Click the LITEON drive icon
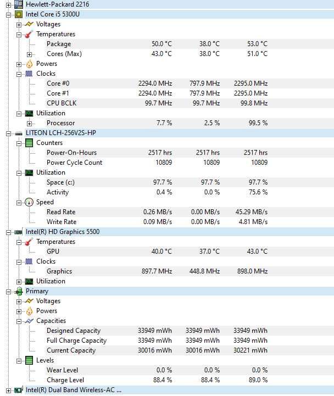This screenshot has width=334, height=396. point(19,133)
